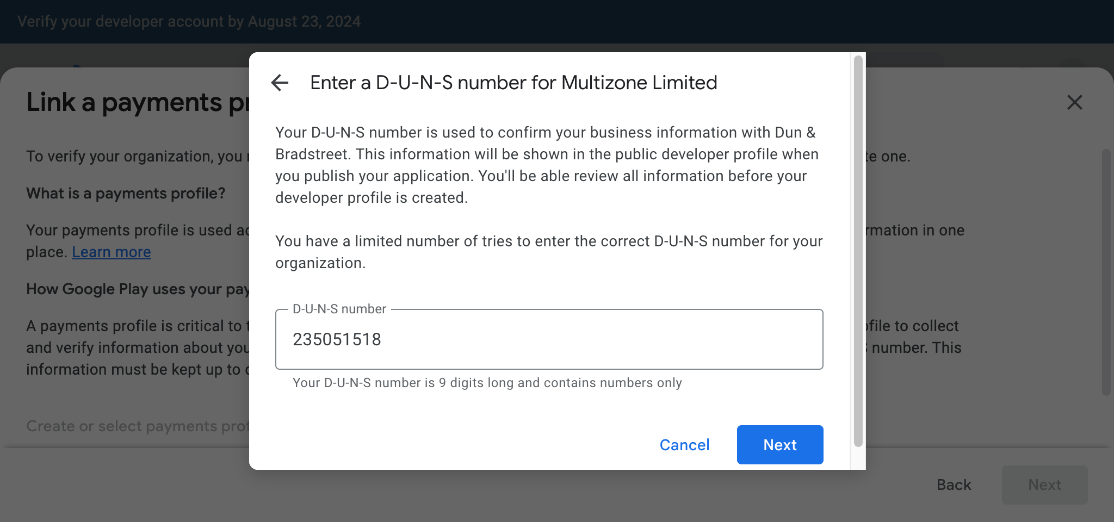This screenshot has width=1114, height=522.
Task: Click Cancel to dismiss the D-U-N-S dialog
Action: [x=684, y=444]
